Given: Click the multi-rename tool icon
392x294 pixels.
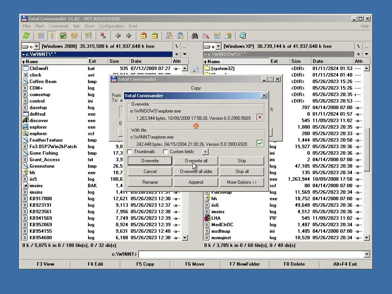Looking at the screenshot, I should 206,36.
